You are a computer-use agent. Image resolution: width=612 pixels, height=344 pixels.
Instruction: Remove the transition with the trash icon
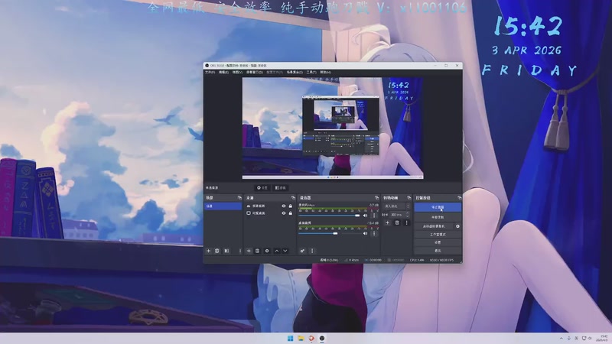coord(397,222)
